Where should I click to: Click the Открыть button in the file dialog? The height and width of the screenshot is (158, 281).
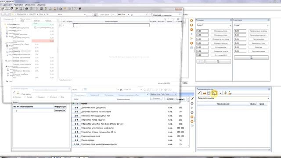click(156, 98)
